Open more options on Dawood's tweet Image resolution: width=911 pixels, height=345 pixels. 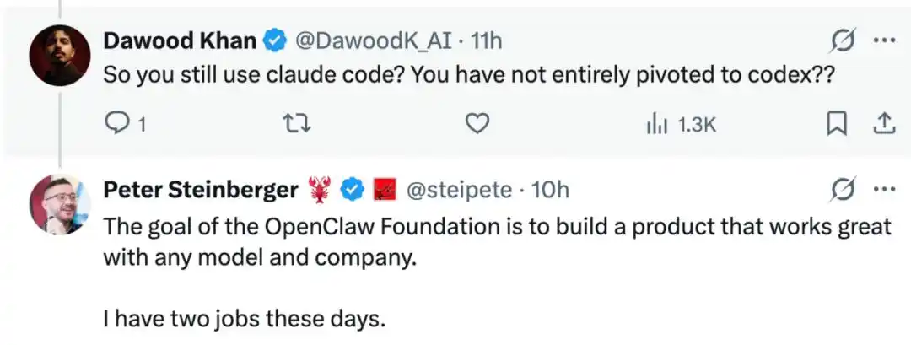[883, 40]
